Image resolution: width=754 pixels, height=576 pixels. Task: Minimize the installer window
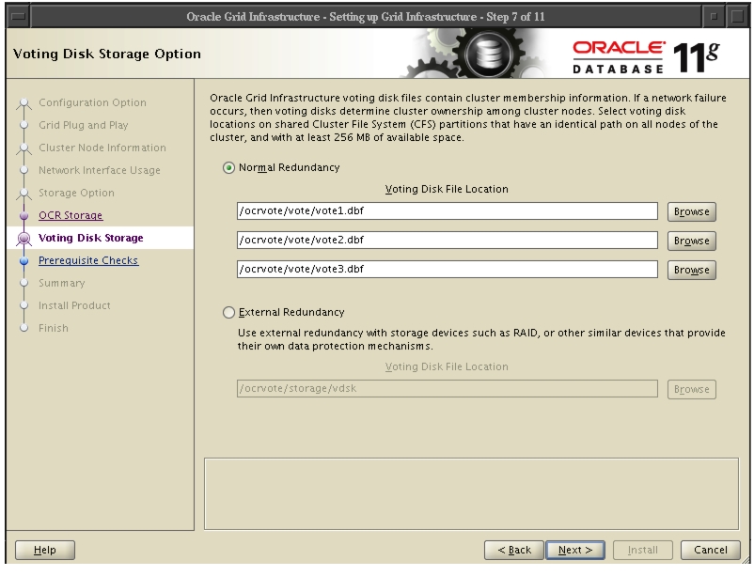pos(714,16)
